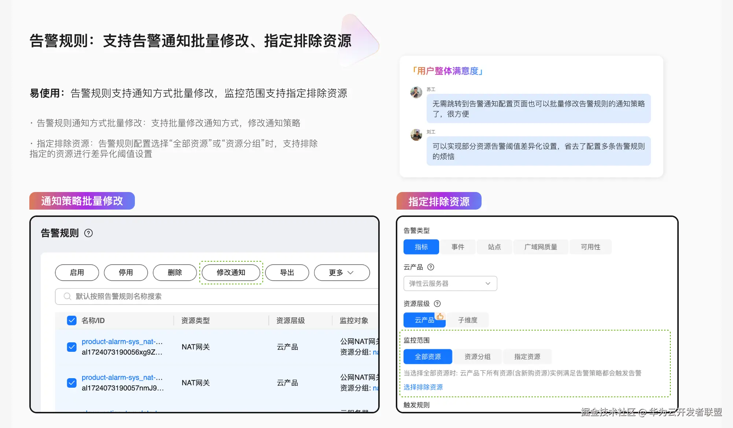Choose 资源分组 monitoring scope
733x428 pixels.
point(477,357)
